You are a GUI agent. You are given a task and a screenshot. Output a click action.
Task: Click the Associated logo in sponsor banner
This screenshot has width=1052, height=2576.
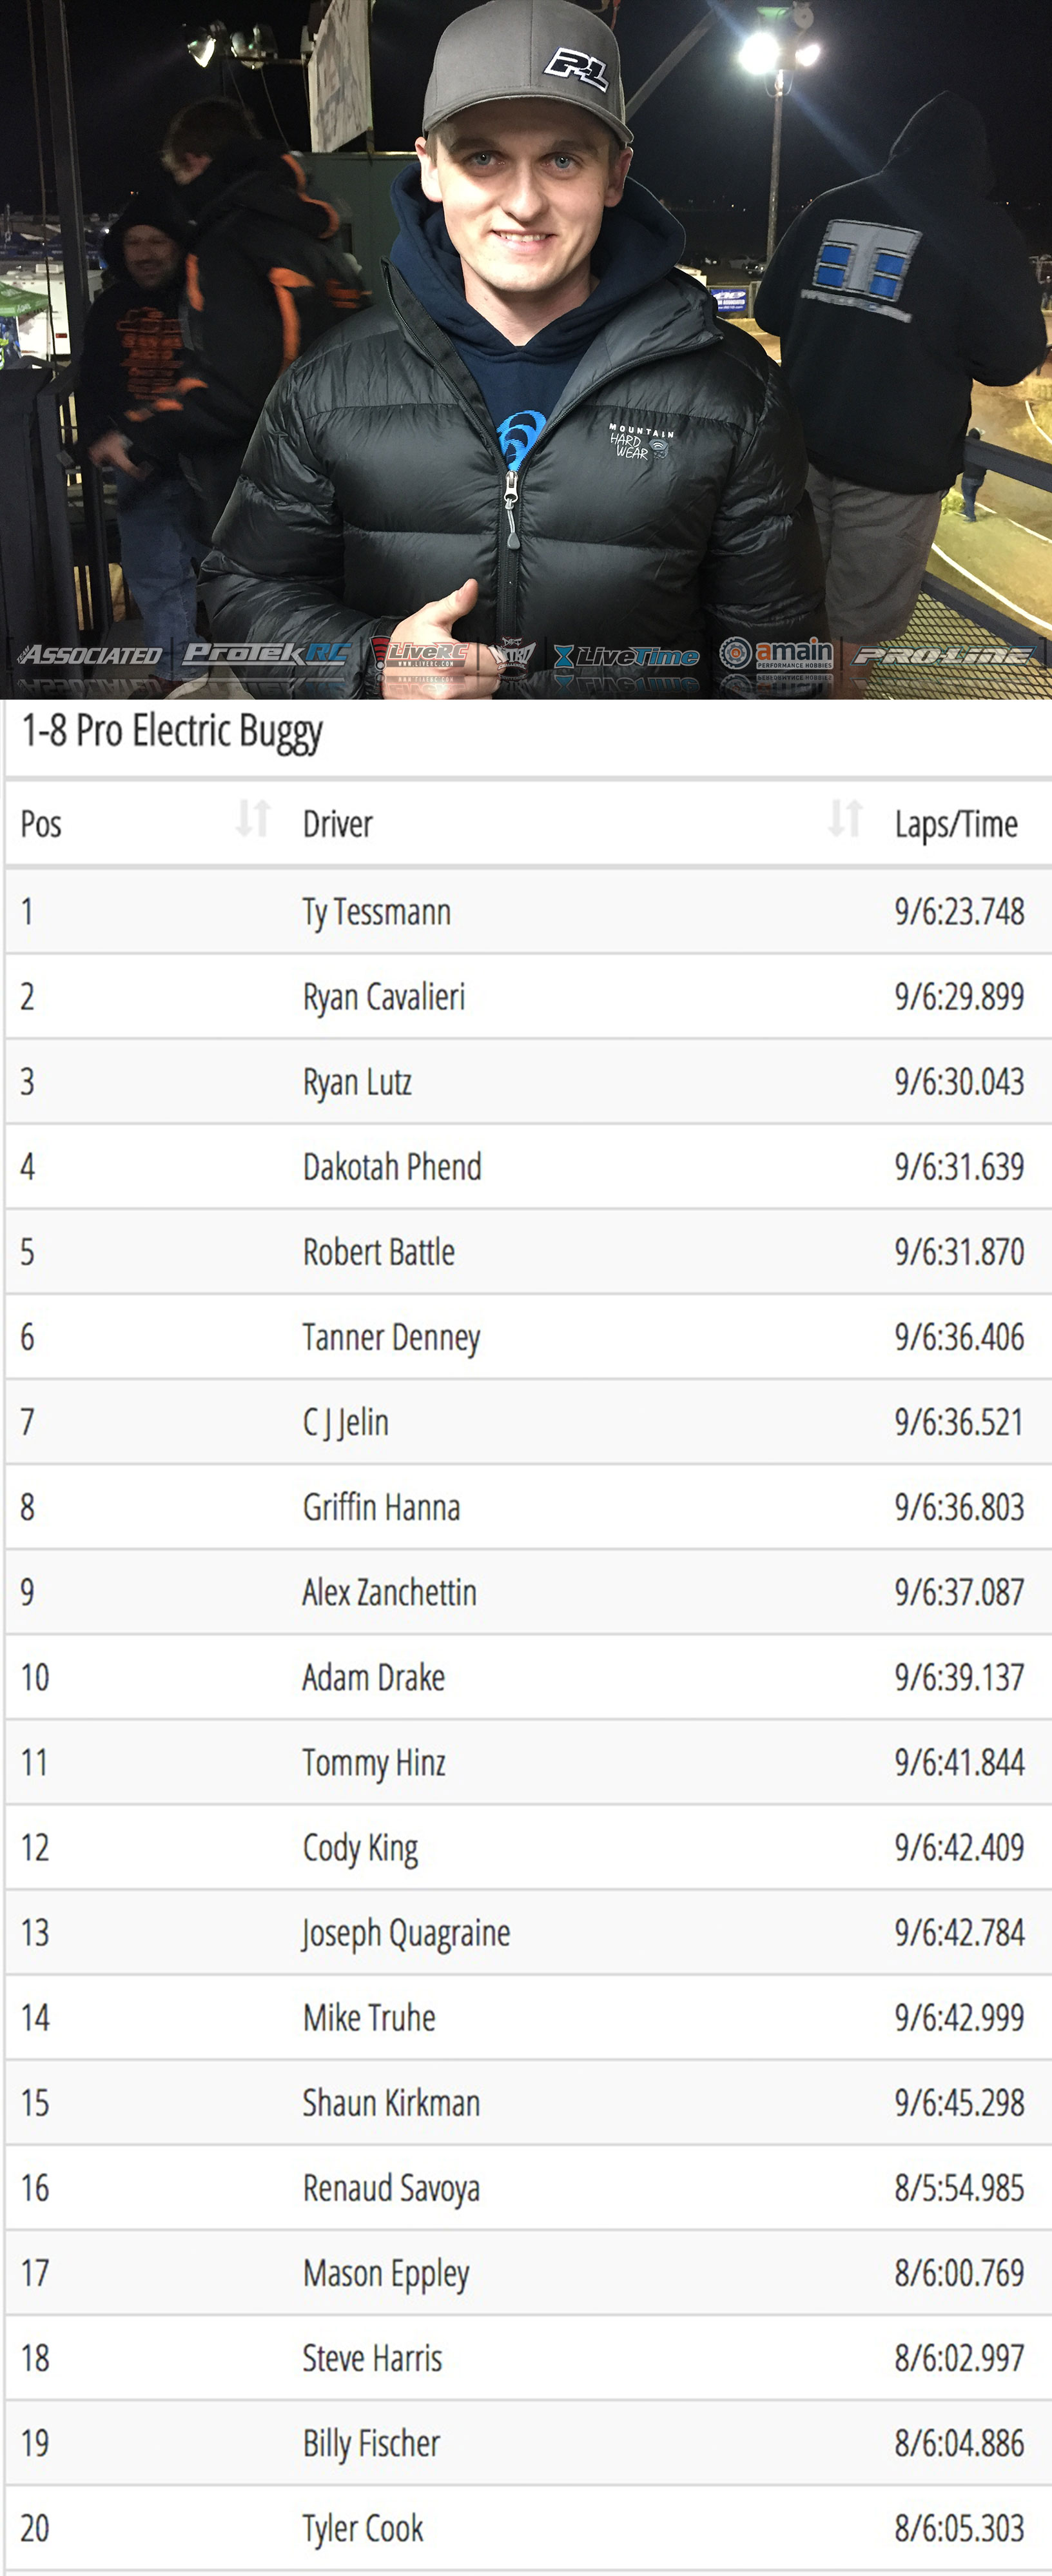(89, 655)
